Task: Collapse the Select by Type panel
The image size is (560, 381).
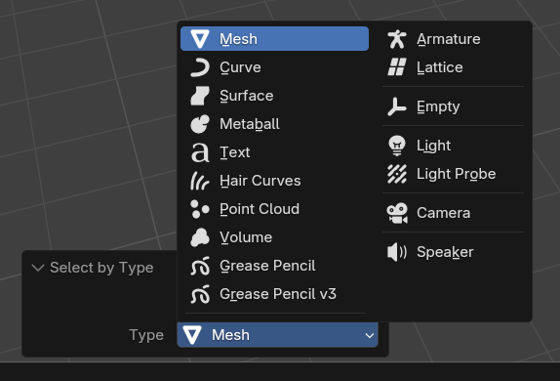Action: pyautogui.click(x=38, y=268)
